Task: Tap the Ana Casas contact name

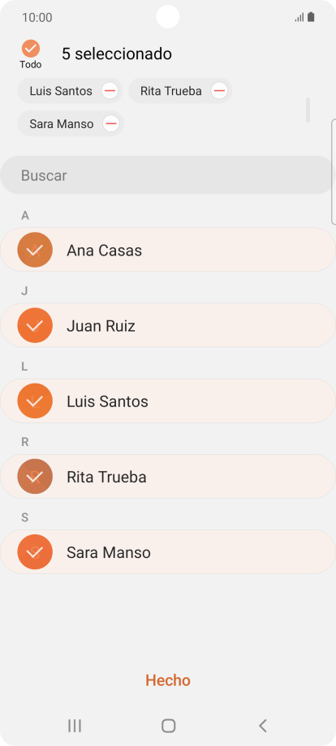Action: tap(104, 251)
